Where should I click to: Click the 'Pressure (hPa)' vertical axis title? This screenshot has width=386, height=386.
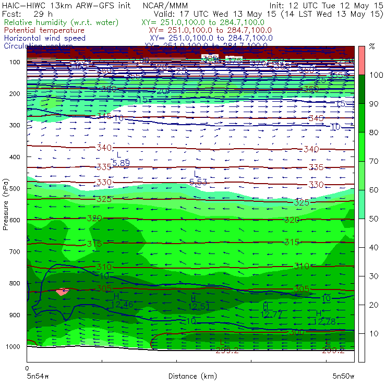tap(6, 204)
